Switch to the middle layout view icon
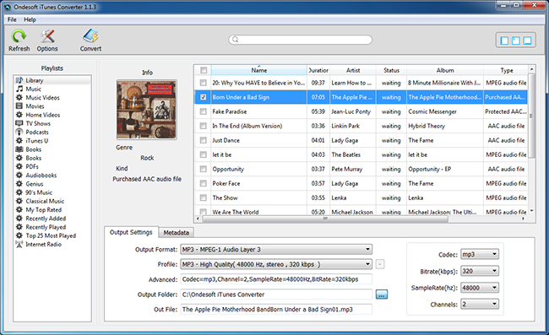549x335 pixels. (x=516, y=41)
